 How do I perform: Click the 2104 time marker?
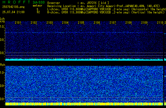(65, 23)
